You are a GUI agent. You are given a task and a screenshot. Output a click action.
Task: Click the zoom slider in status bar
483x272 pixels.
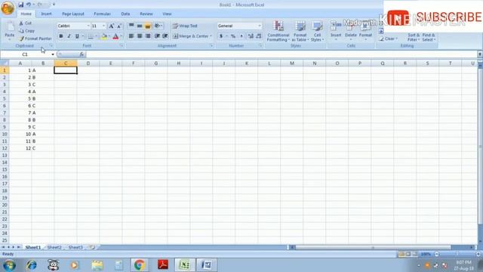(457, 254)
